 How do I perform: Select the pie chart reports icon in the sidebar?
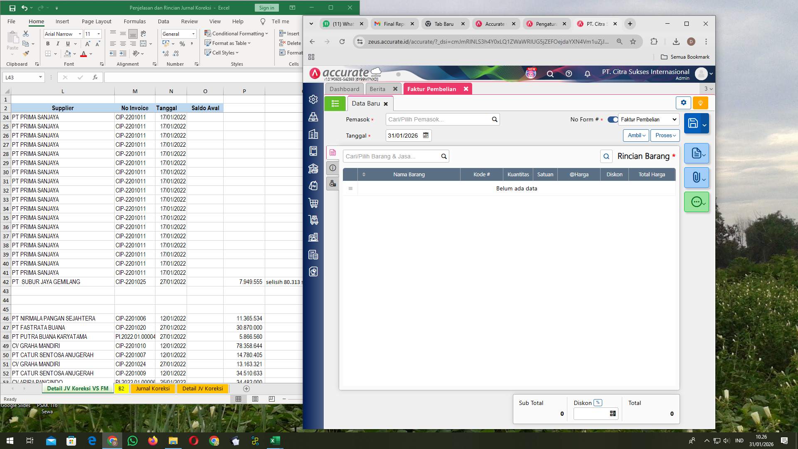click(313, 271)
